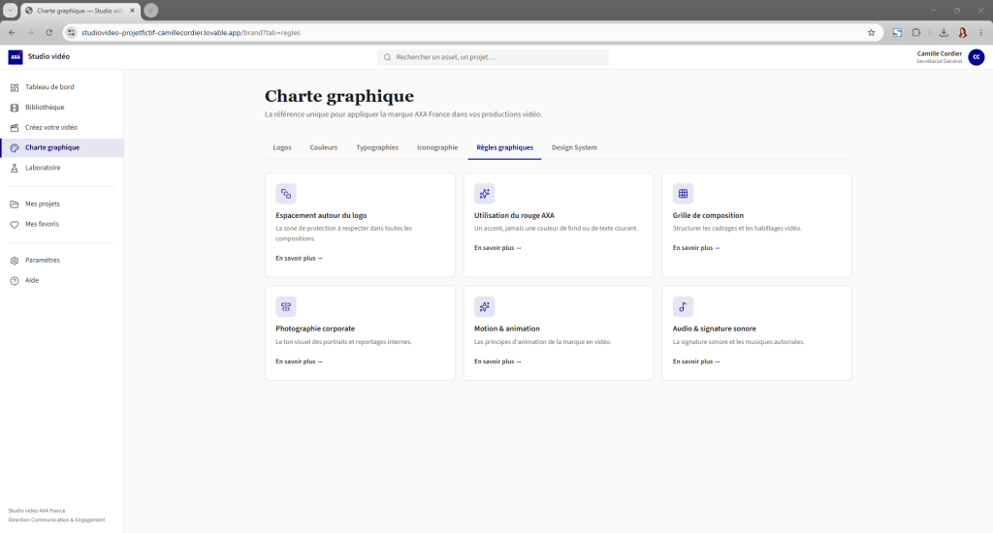Click the Créez votre vidéo clapper icon
The image size is (993, 533).
15,128
